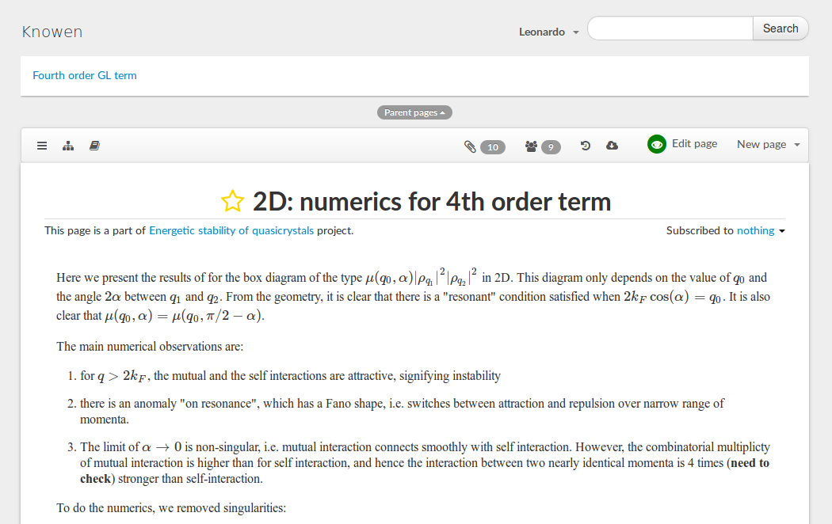Viewport: 832px width, 524px height.
Task: Go to Knowen home logo
Action: pos(52,32)
